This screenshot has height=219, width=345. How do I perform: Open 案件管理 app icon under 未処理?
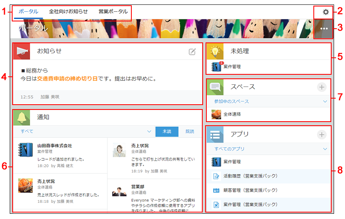216,66
